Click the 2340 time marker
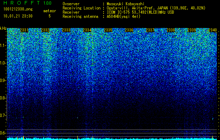Image resolution: width=220 pixels, height=140 pixels. tap(213, 30)
